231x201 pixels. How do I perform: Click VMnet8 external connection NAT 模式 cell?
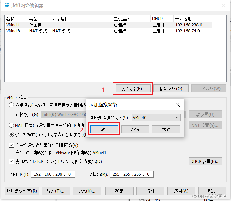click(61, 31)
